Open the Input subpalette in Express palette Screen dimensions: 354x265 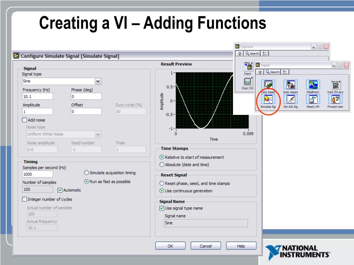[248, 67]
